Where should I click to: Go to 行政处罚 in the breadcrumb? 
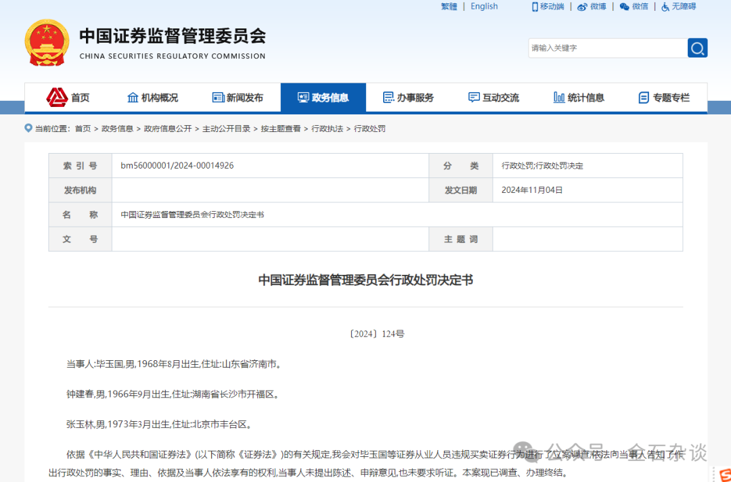pos(370,129)
